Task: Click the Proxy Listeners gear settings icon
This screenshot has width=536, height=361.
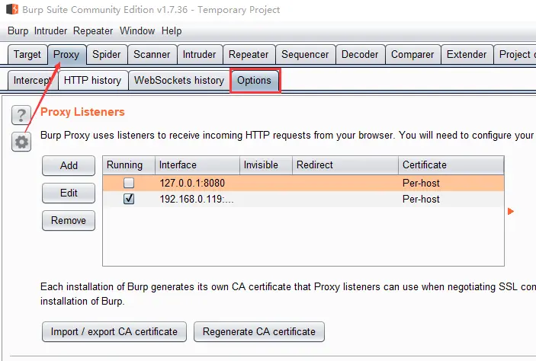Action: pyautogui.click(x=21, y=142)
